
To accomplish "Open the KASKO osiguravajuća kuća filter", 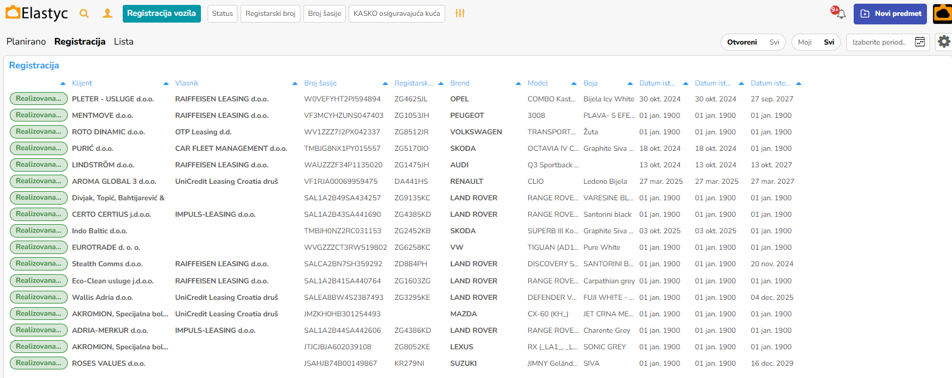I will click(397, 13).
